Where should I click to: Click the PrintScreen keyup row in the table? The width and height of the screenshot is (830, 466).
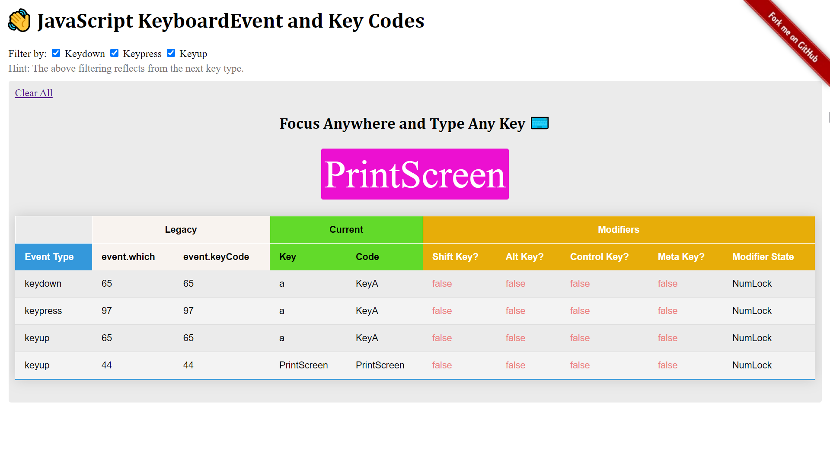pyautogui.click(x=303, y=365)
